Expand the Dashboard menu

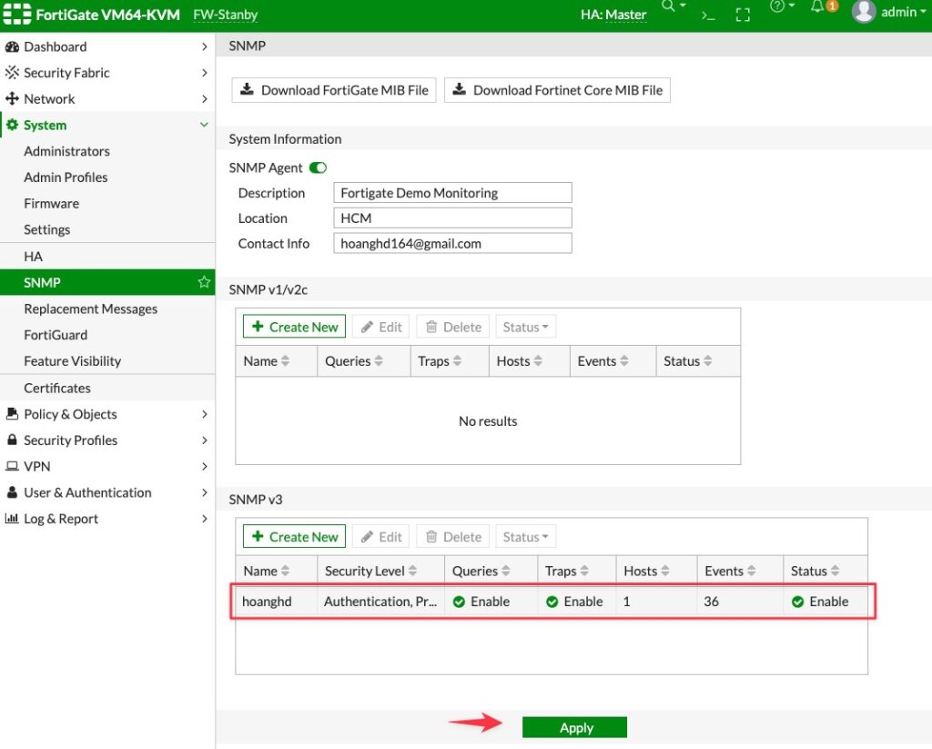click(204, 46)
